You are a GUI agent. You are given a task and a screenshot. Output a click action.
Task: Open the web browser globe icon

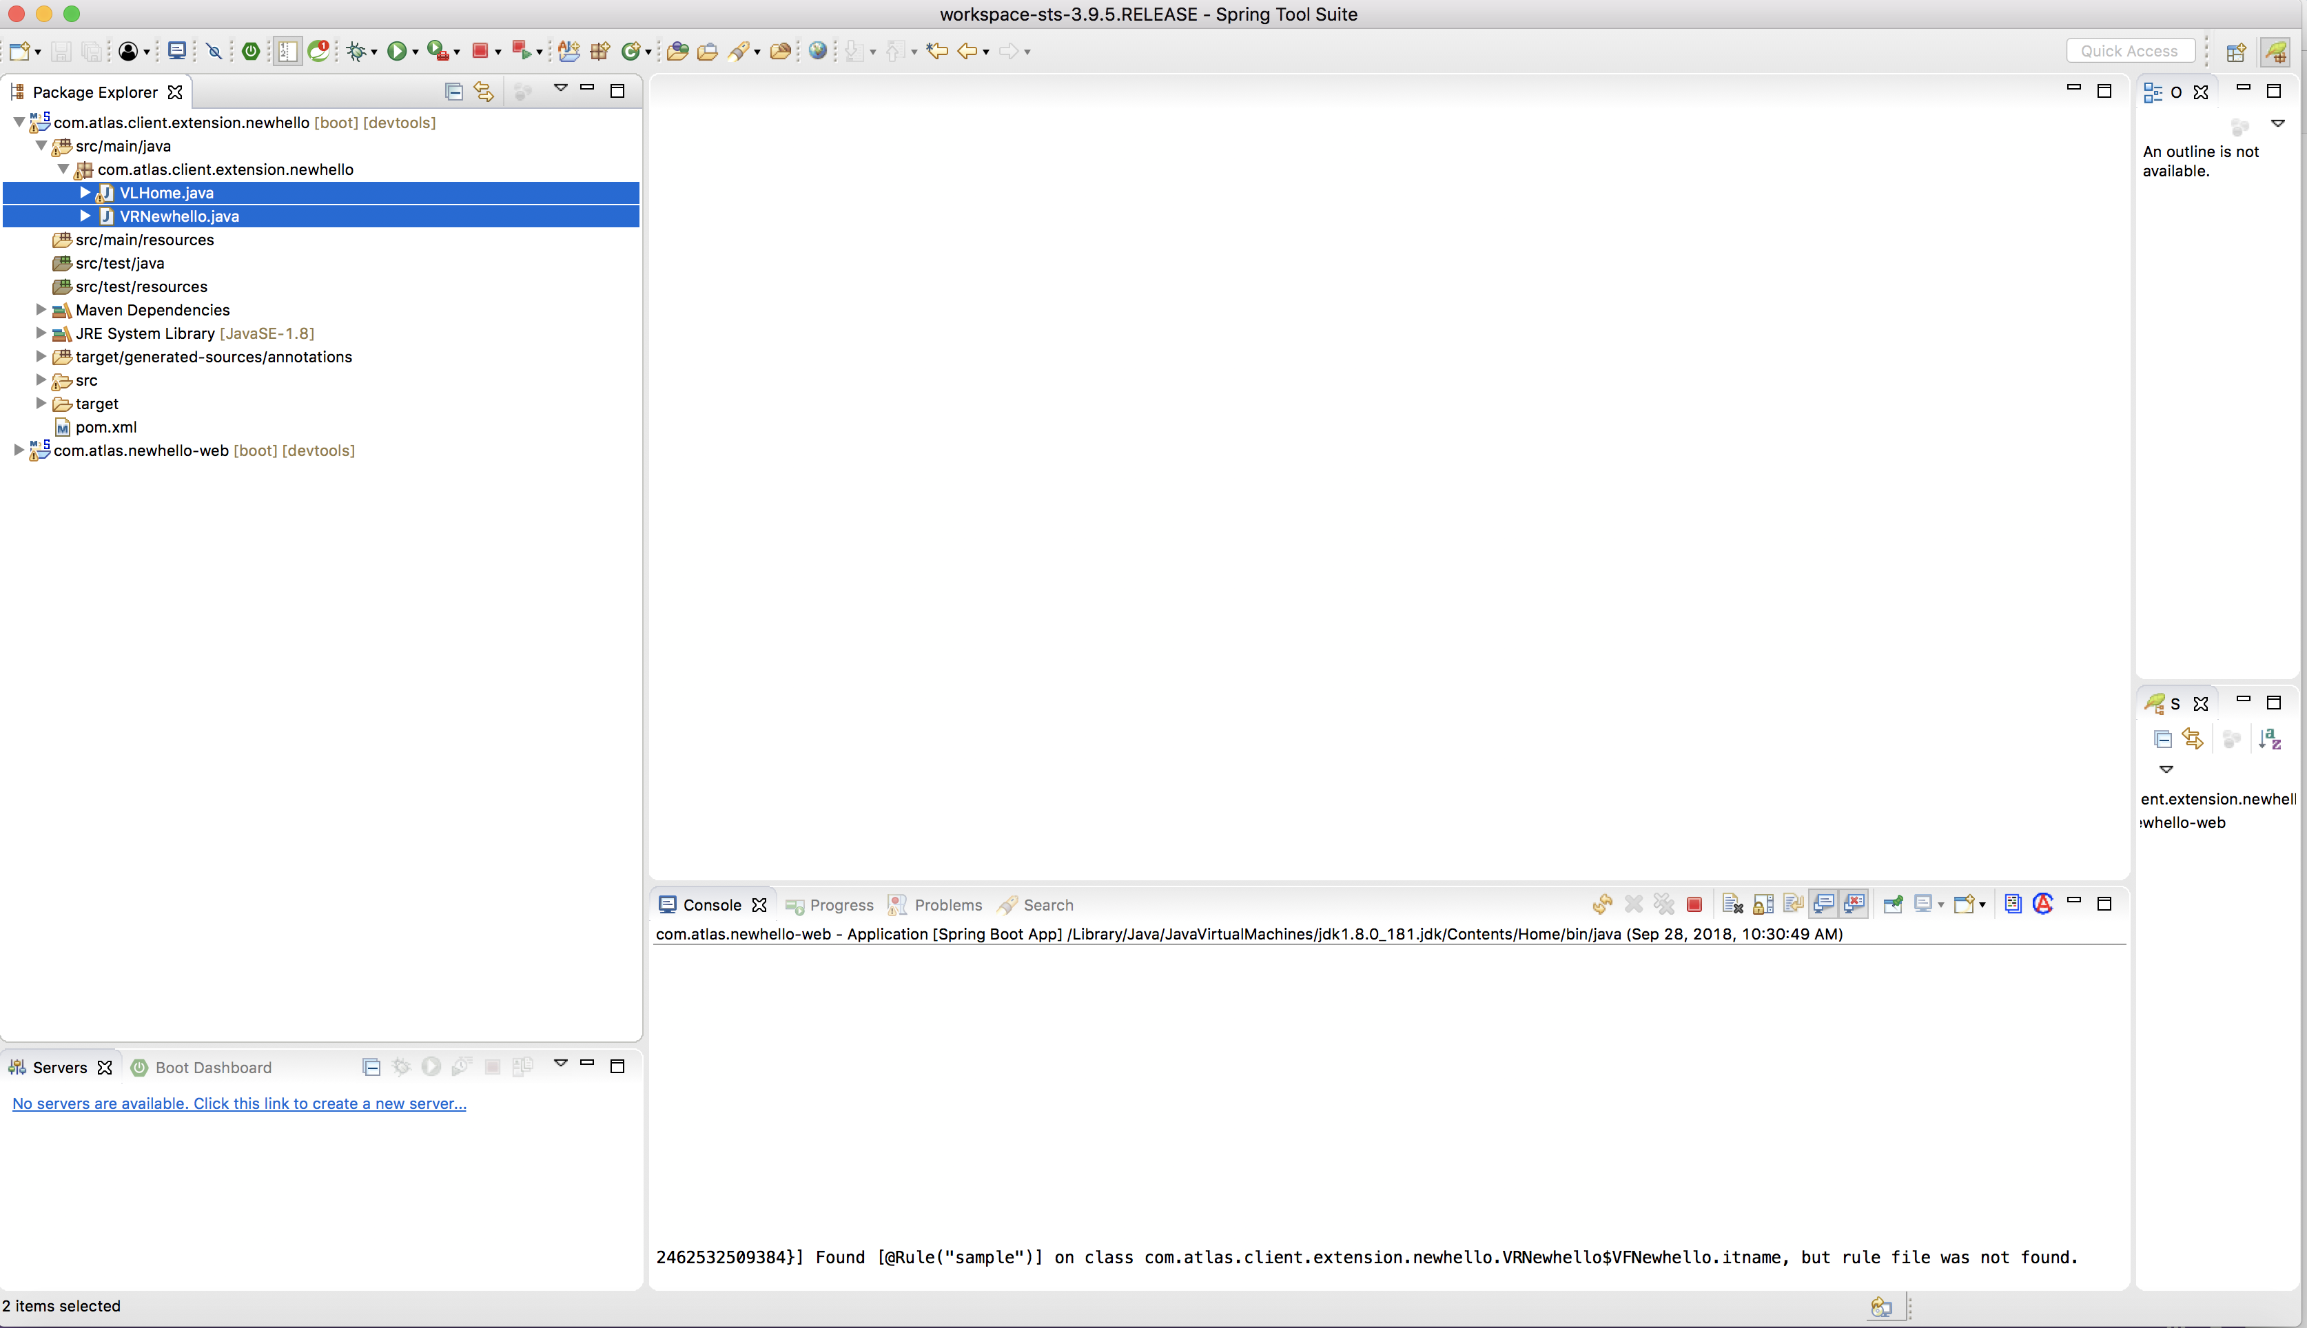817,51
